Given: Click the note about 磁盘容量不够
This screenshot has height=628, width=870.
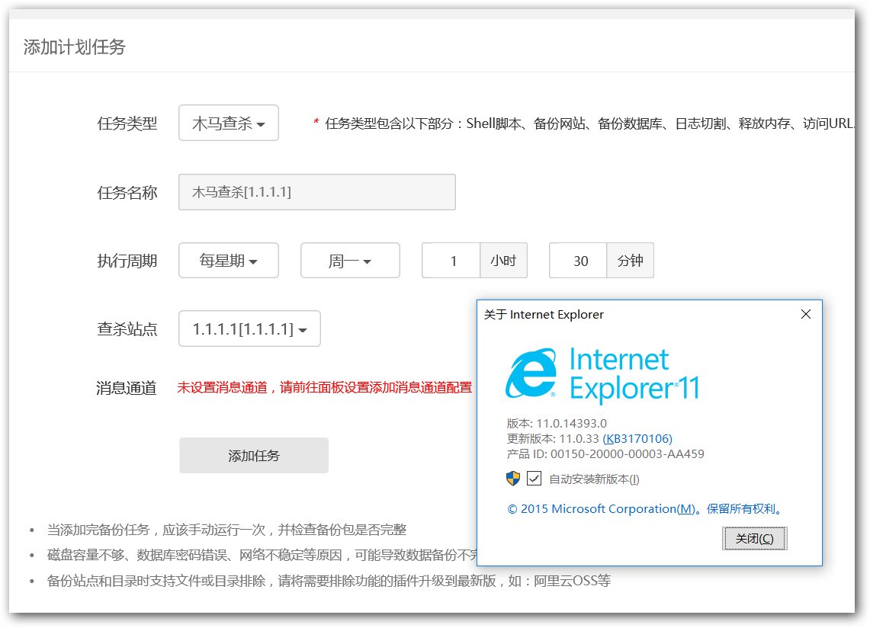Looking at the screenshot, I should [262, 555].
